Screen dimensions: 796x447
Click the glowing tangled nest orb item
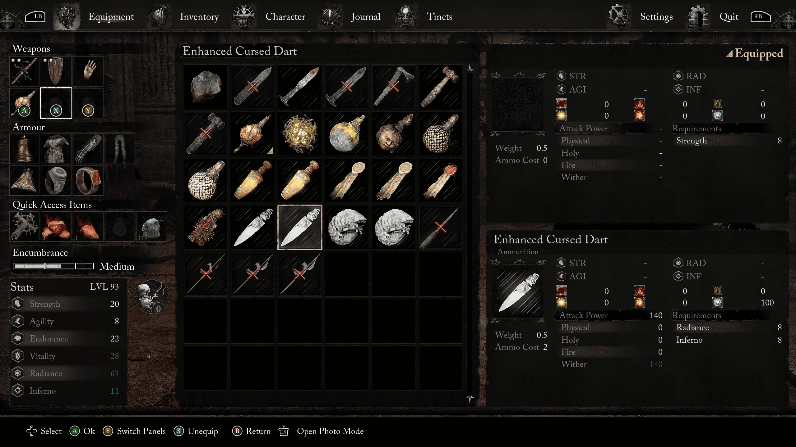click(299, 133)
